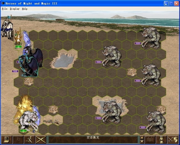Close the Heroes of Might and Magic III window
This screenshot has width=180, height=145.
click(177, 3)
